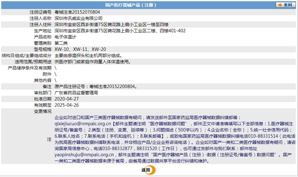Click the 结构及组成/主要组成成分 label

27,56
